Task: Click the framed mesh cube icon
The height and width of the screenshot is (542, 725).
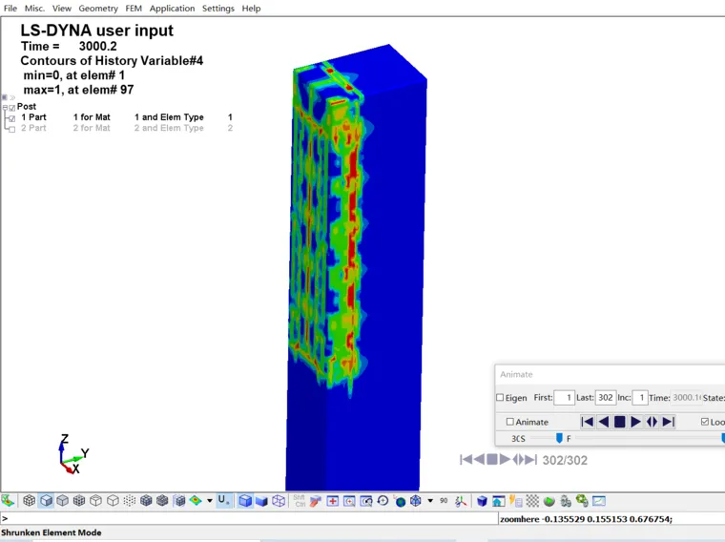Action: [x=179, y=501]
